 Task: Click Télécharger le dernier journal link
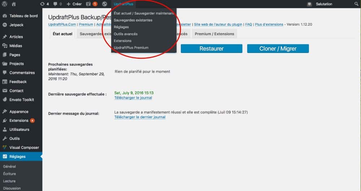tap(140, 117)
